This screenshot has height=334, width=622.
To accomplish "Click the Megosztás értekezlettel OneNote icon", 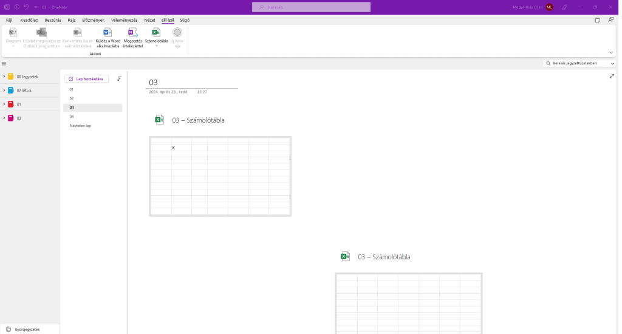I will (132, 33).
